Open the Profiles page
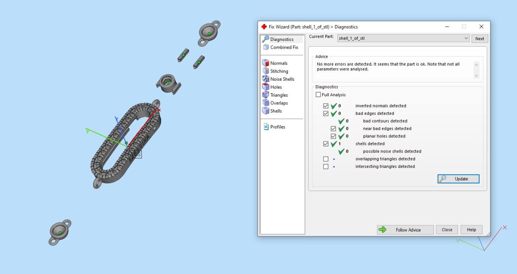 point(274,127)
